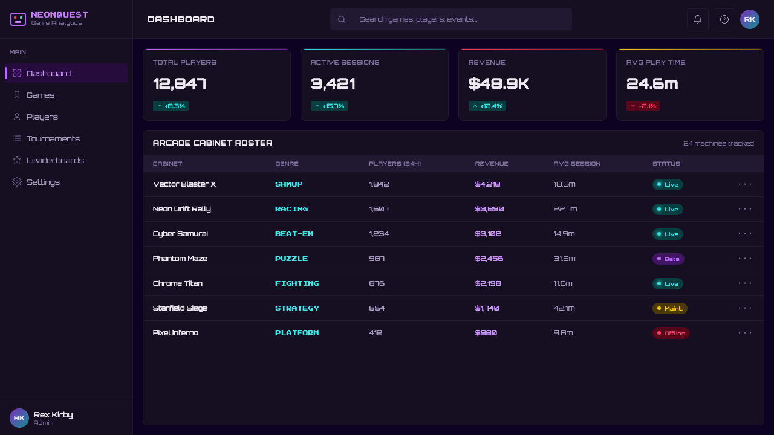This screenshot has height=435, width=774.
Task: Open more options for Vector Blaster X
Action: (x=745, y=184)
